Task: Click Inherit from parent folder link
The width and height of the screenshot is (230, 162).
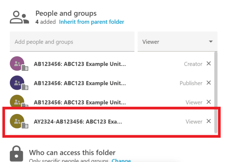Action: pos(91,22)
